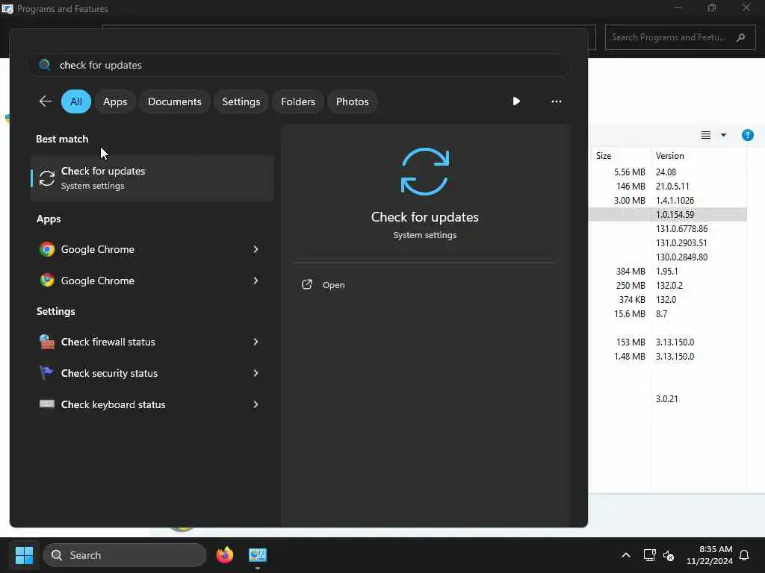The width and height of the screenshot is (765, 573).
Task: Expand second Google Chrome result chevron
Action: click(255, 281)
